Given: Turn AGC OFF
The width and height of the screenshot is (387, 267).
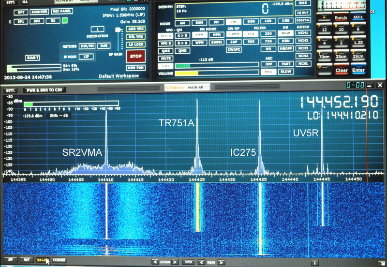Looking at the screenshot, I should coord(268,64).
